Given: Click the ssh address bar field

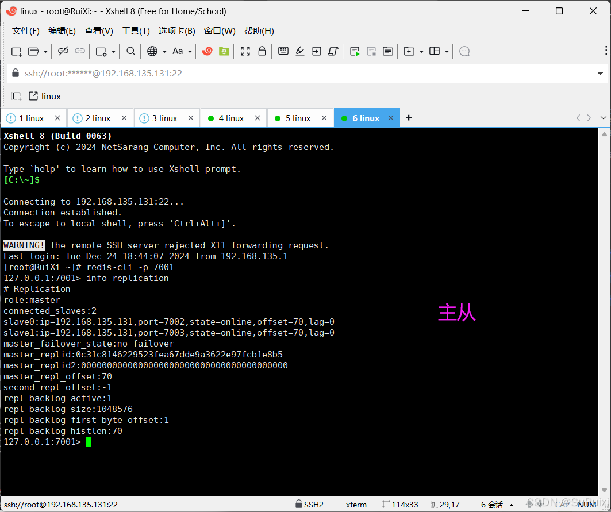Looking at the screenshot, I should tap(308, 73).
